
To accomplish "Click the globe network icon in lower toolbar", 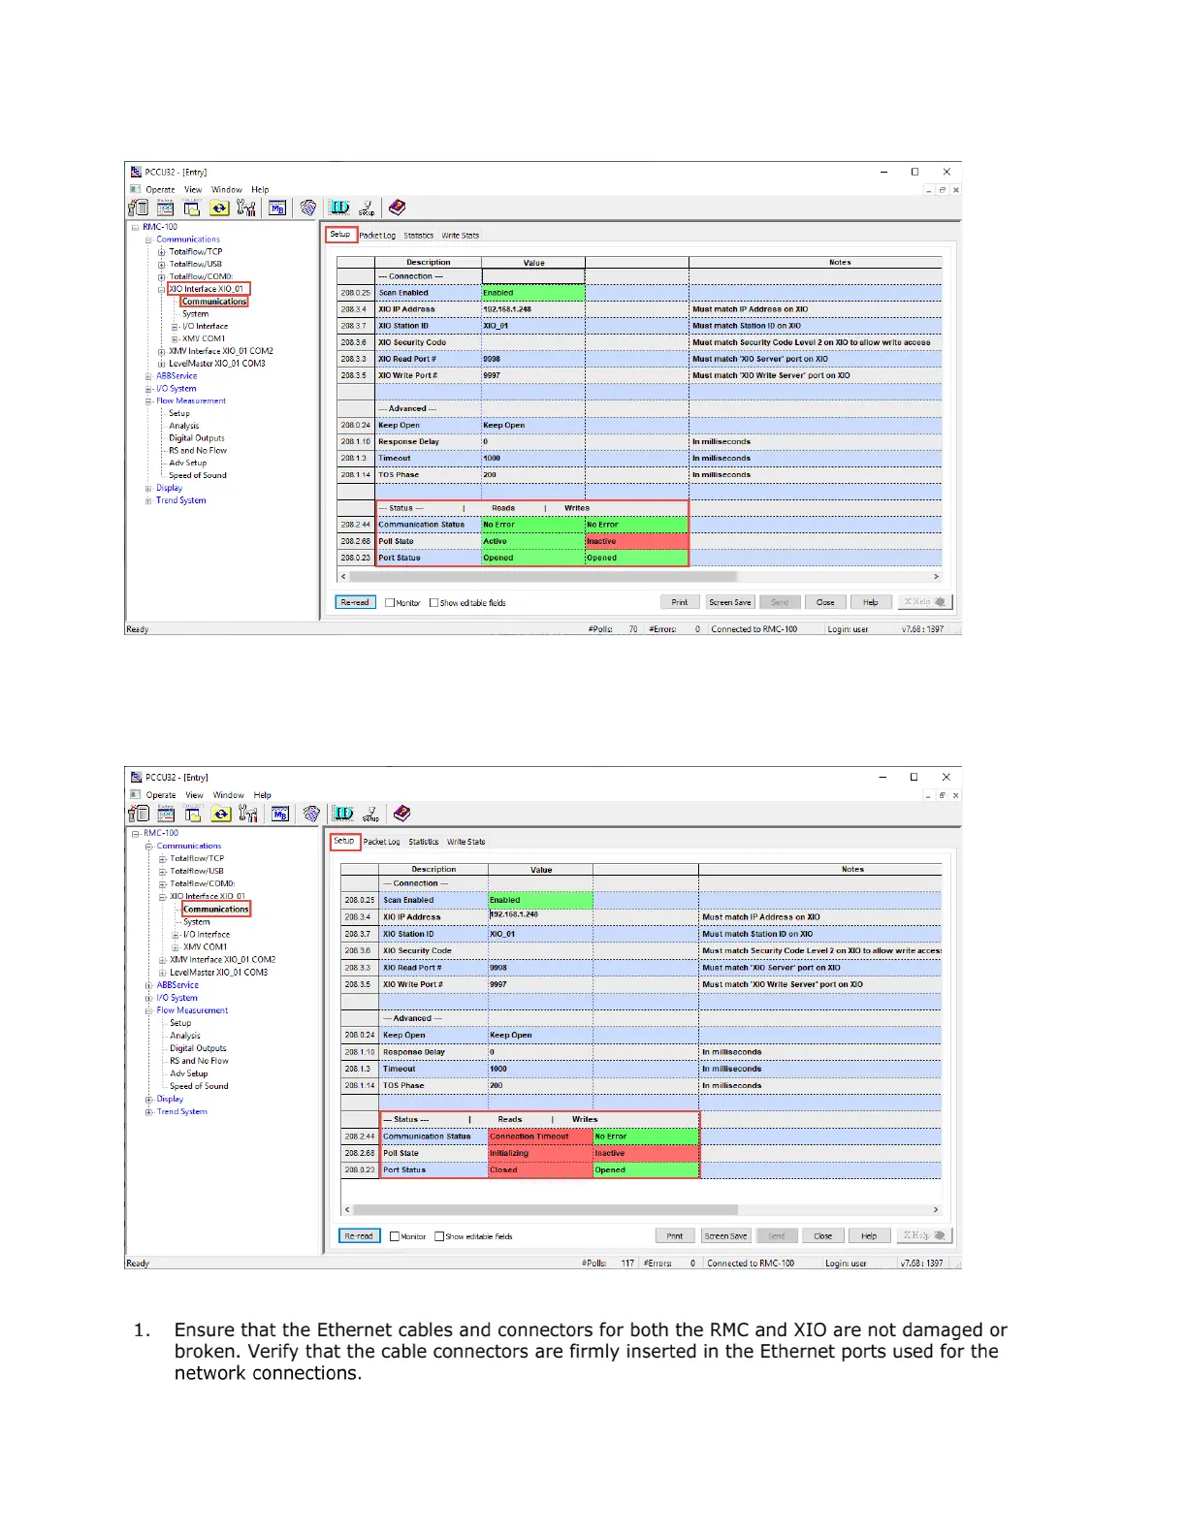I will tap(311, 814).
